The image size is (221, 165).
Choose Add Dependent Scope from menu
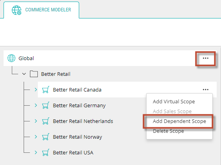tap(179, 121)
